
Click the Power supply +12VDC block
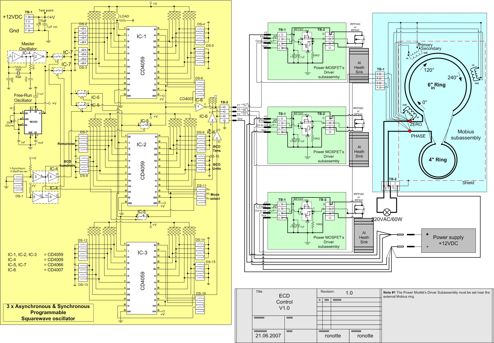click(x=448, y=240)
